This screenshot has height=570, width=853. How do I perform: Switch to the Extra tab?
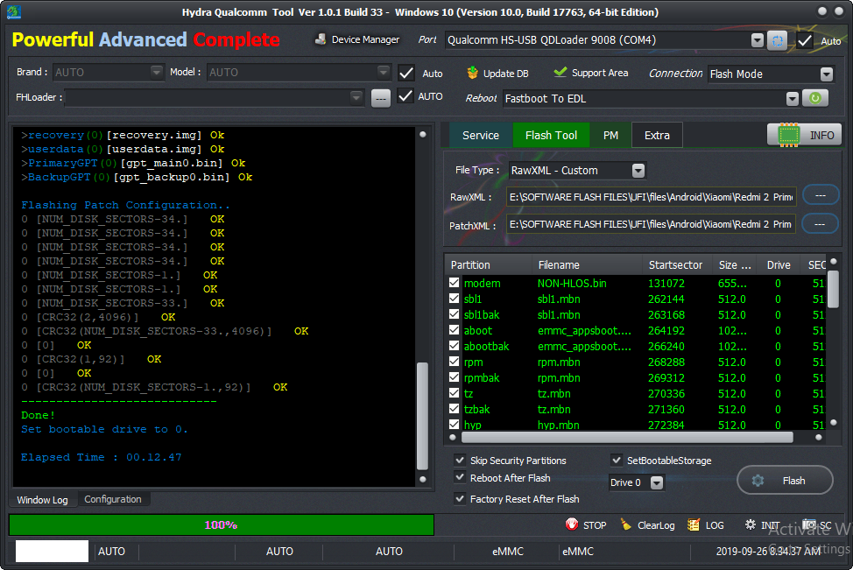(x=657, y=136)
